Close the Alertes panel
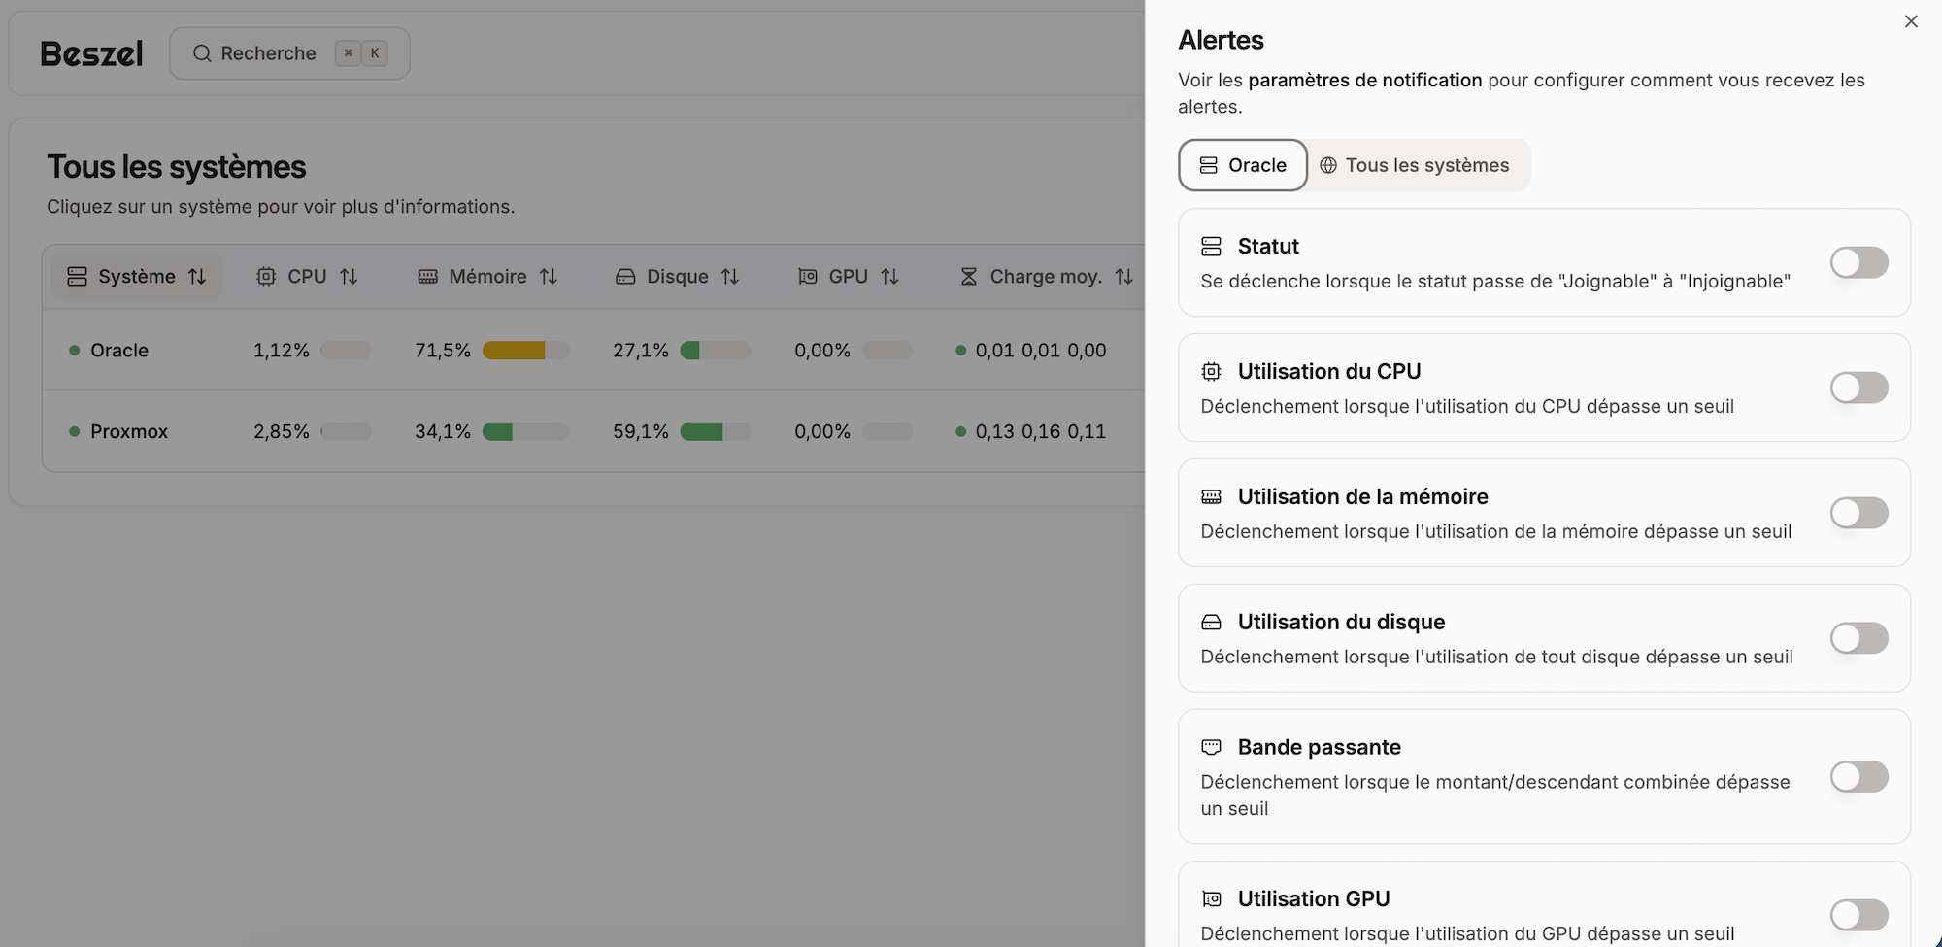 pos(1910,21)
